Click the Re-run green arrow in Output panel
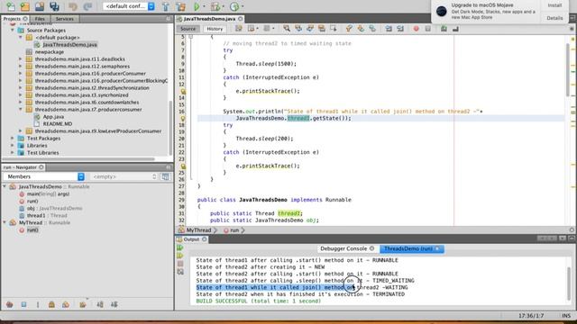This screenshot has height=324, width=577. 180,248
